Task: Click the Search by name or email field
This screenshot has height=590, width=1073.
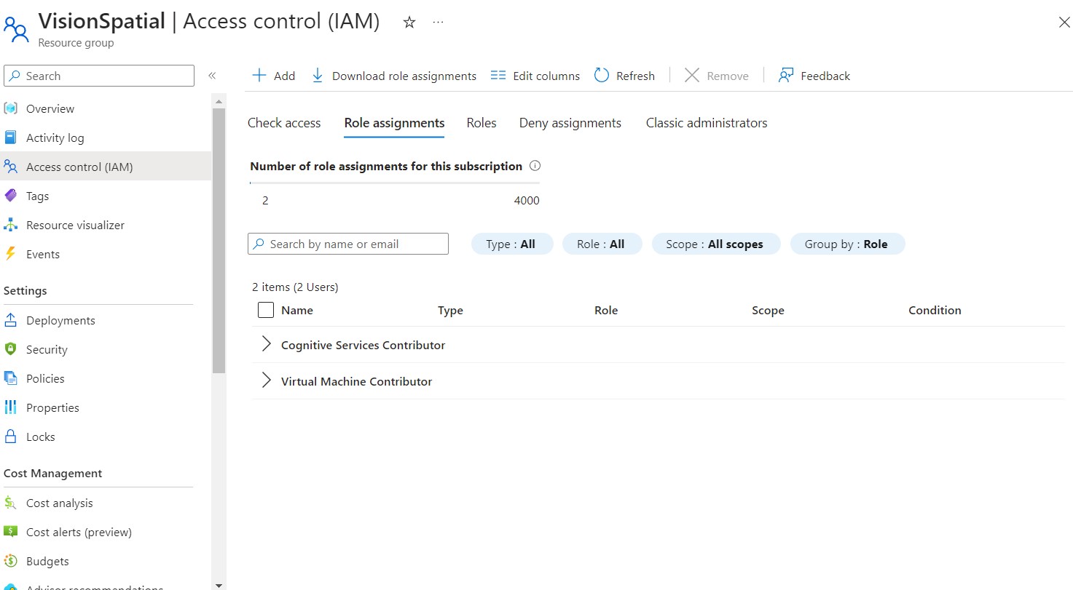Action: click(x=348, y=244)
